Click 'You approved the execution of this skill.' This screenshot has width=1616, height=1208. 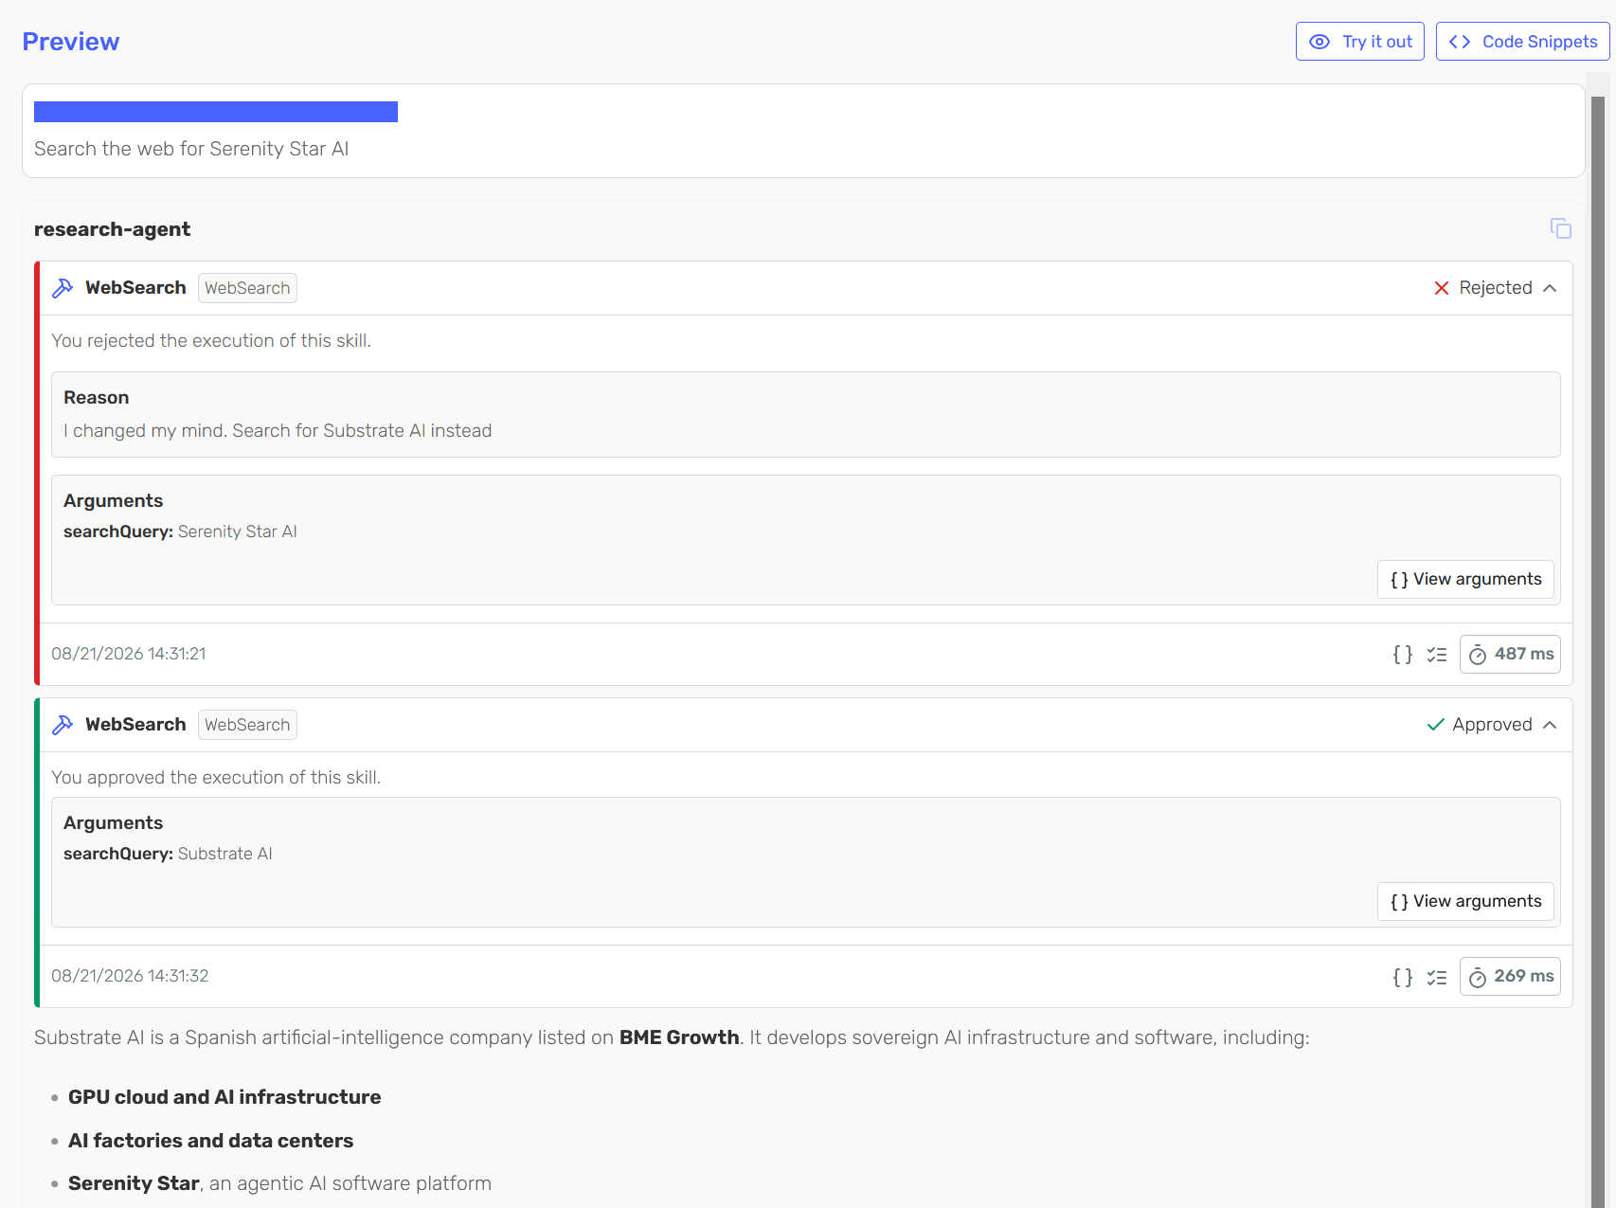coord(216,777)
